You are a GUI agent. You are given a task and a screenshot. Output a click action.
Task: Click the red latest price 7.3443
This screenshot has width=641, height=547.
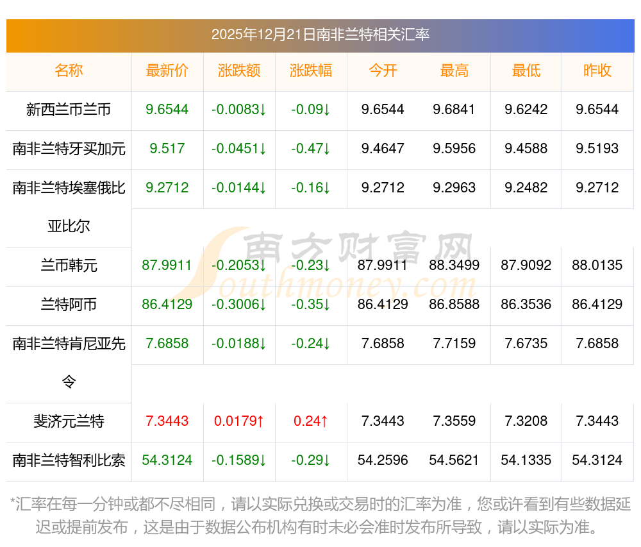[167, 421]
